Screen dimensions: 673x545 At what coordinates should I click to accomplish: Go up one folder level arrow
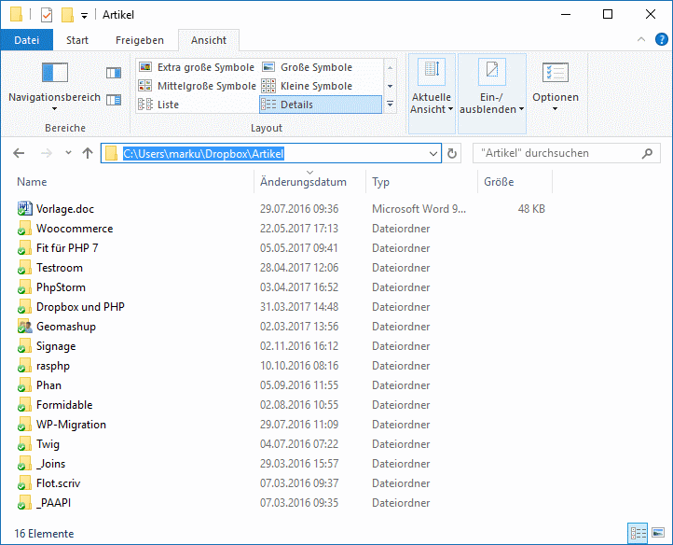[88, 153]
